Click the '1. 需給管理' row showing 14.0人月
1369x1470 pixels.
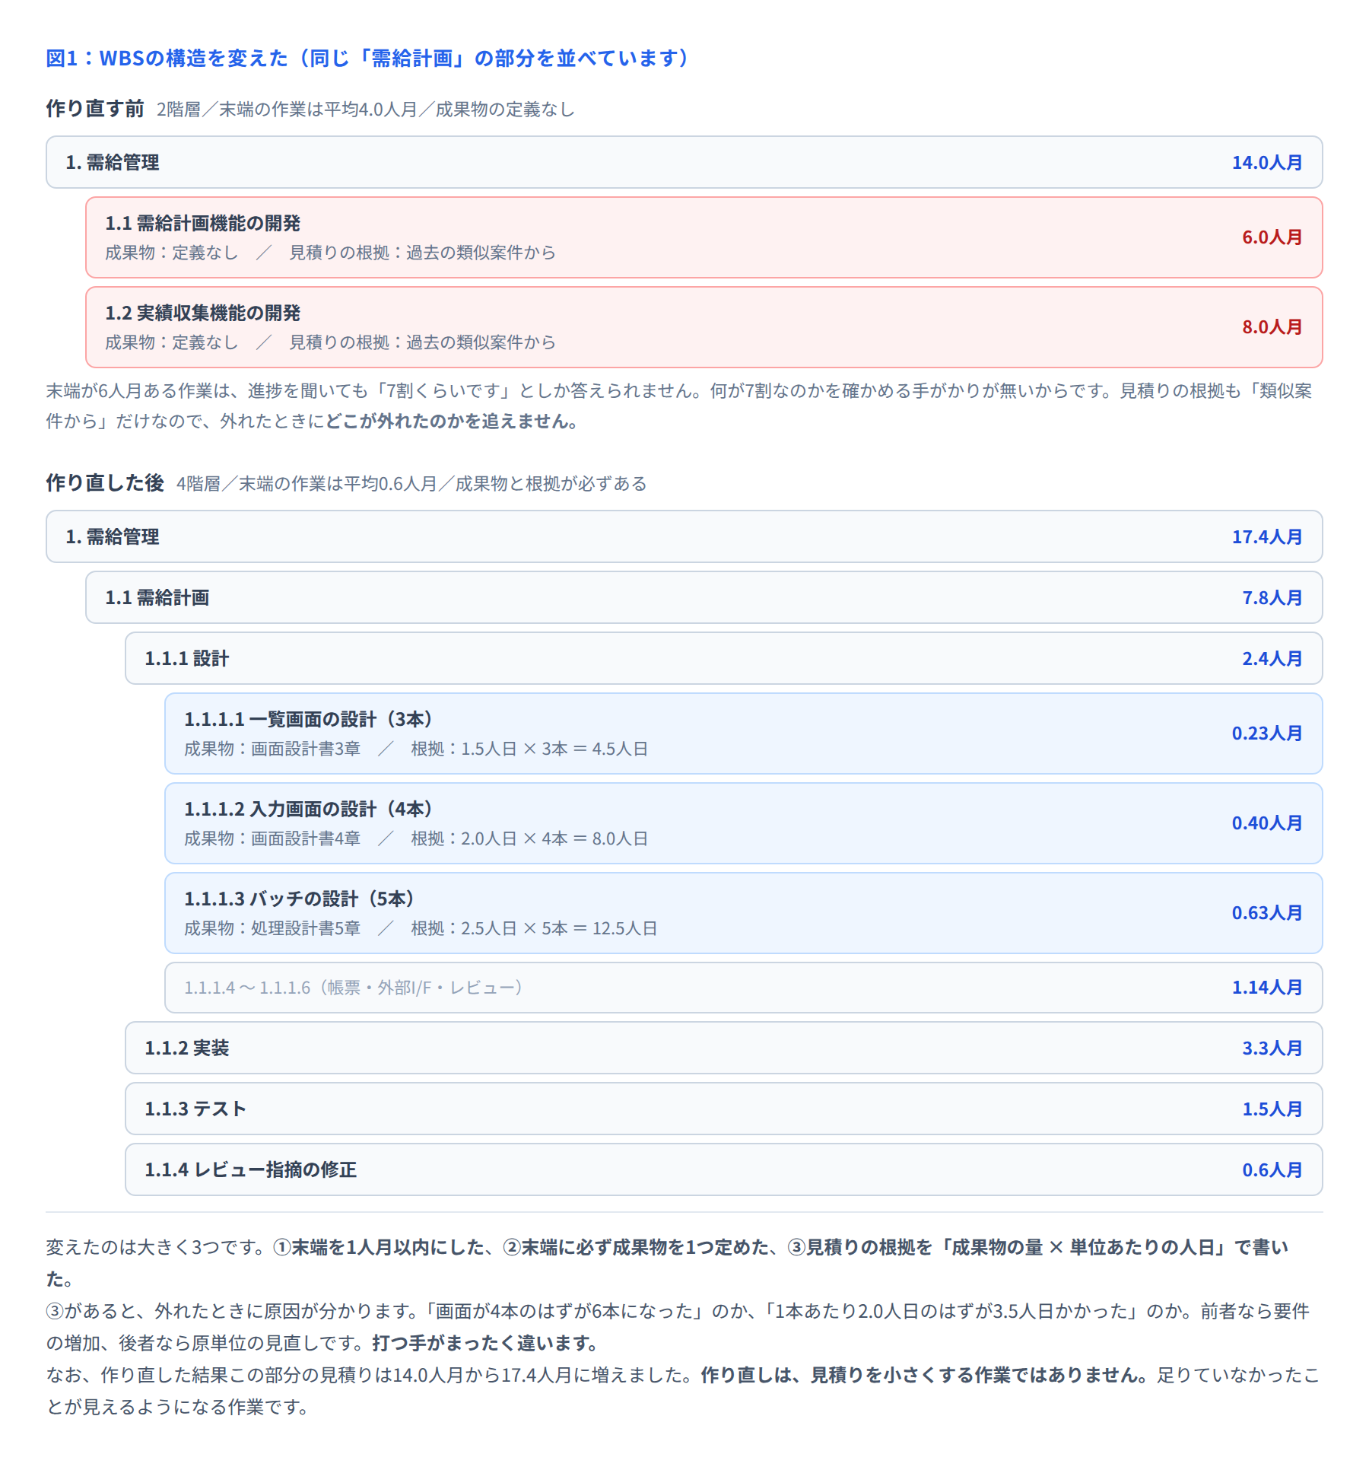coord(684,162)
